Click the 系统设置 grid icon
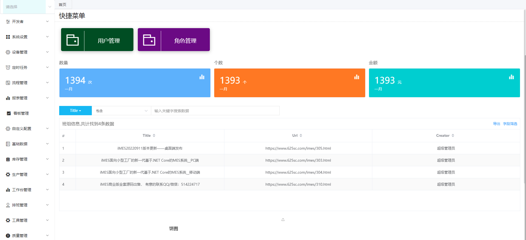Image resolution: width=526 pixels, height=240 pixels. 8,37
